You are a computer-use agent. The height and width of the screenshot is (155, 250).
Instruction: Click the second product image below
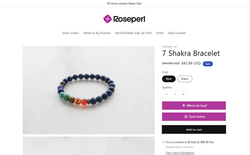89,146
